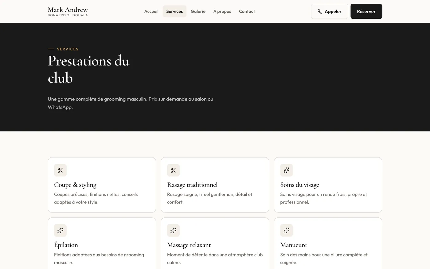Image resolution: width=430 pixels, height=269 pixels.
Task: Click the BONAPRISO · DOUALA tagline
Action: click(x=68, y=15)
